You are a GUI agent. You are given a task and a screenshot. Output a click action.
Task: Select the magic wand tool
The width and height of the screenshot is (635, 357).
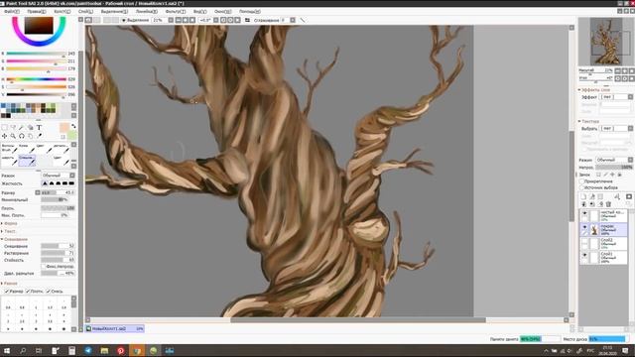[x=22, y=128]
